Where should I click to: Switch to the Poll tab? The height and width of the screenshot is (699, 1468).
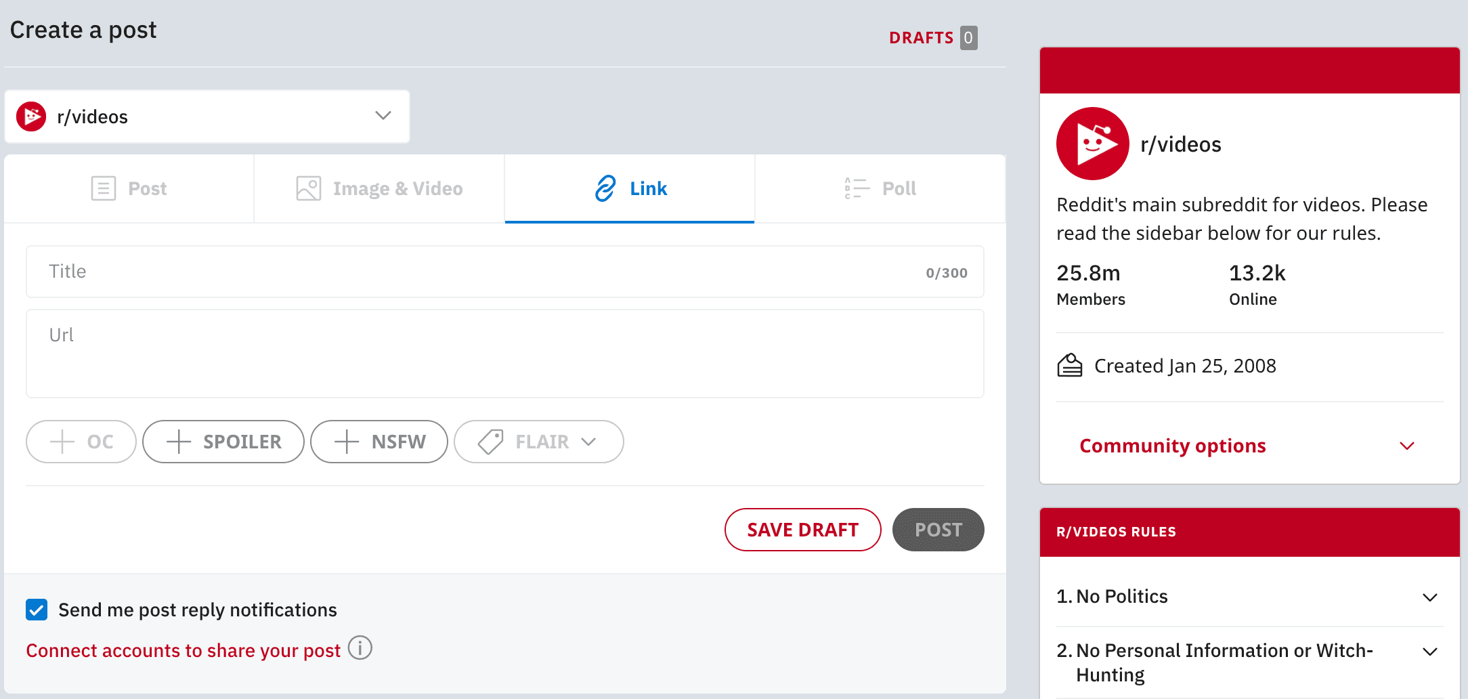coord(880,188)
